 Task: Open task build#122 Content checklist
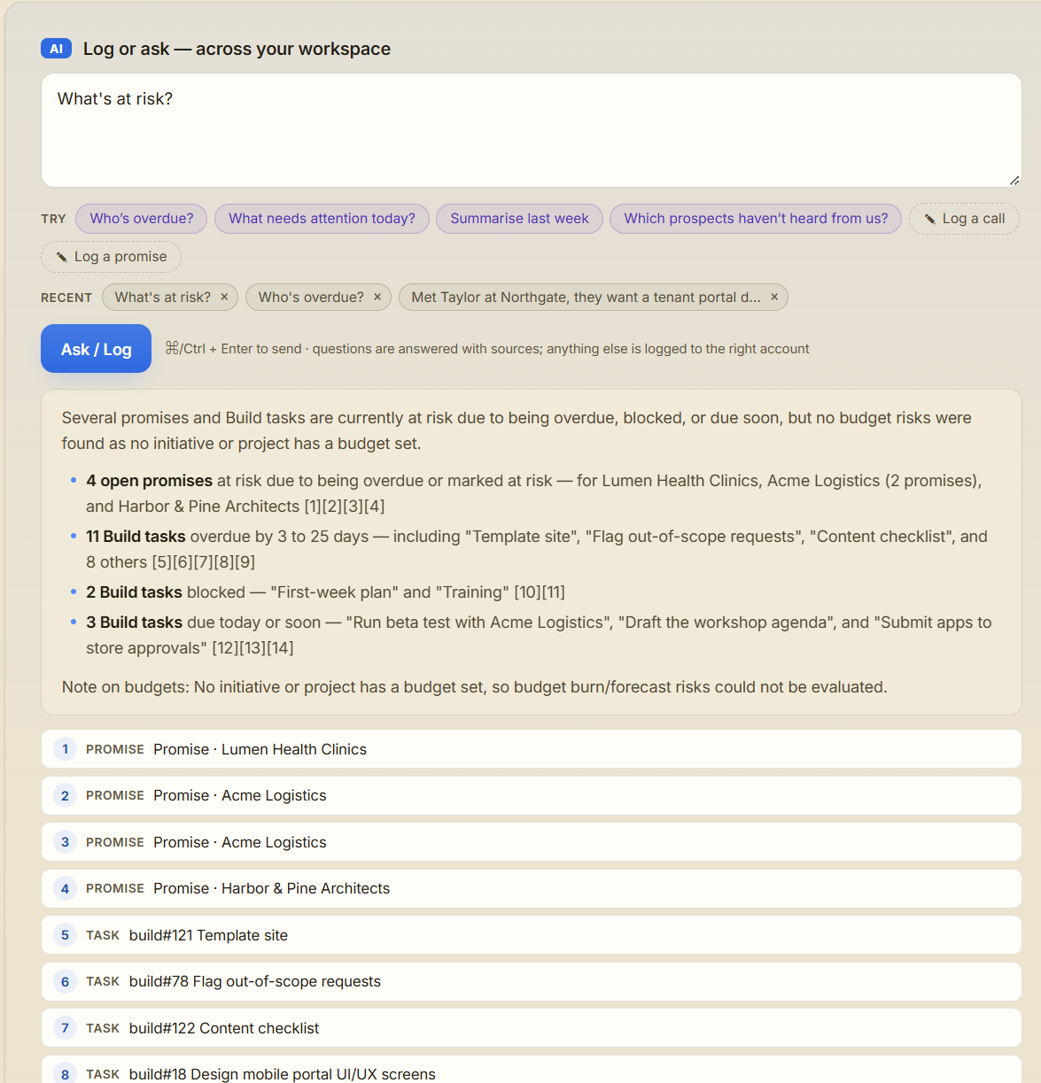coord(532,1028)
